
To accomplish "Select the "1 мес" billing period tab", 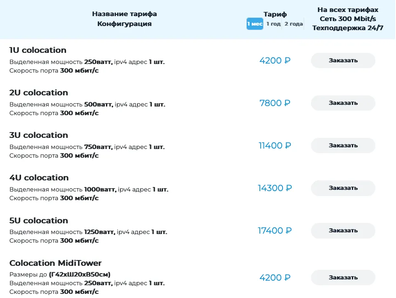I will click(x=255, y=24).
